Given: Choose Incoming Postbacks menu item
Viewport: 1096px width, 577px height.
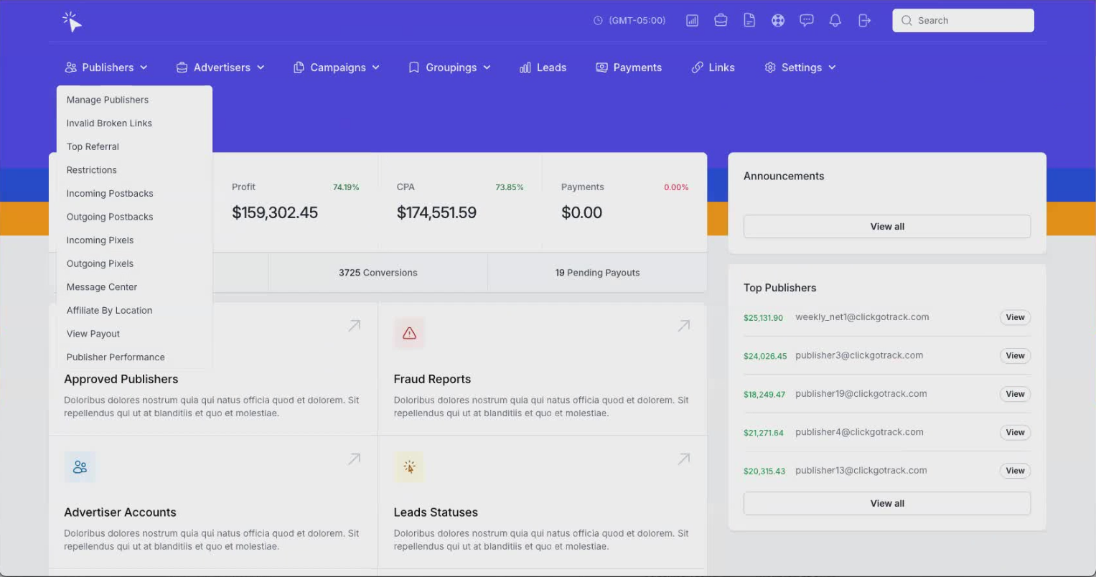Looking at the screenshot, I should pos(110,194).
